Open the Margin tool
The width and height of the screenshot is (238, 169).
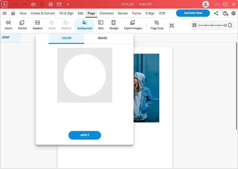pos(114,25)
